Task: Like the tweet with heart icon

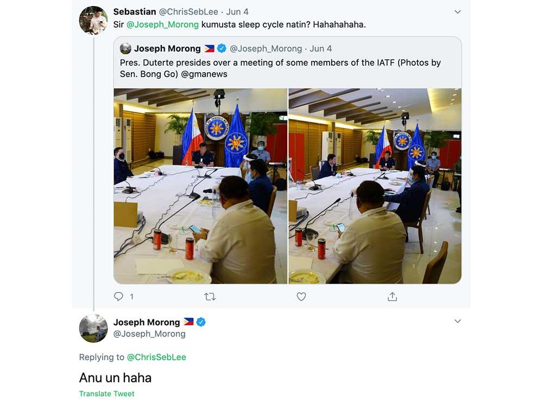Action: (x=301, y=296)
